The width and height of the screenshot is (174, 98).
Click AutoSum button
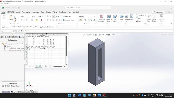pos(140,16)
